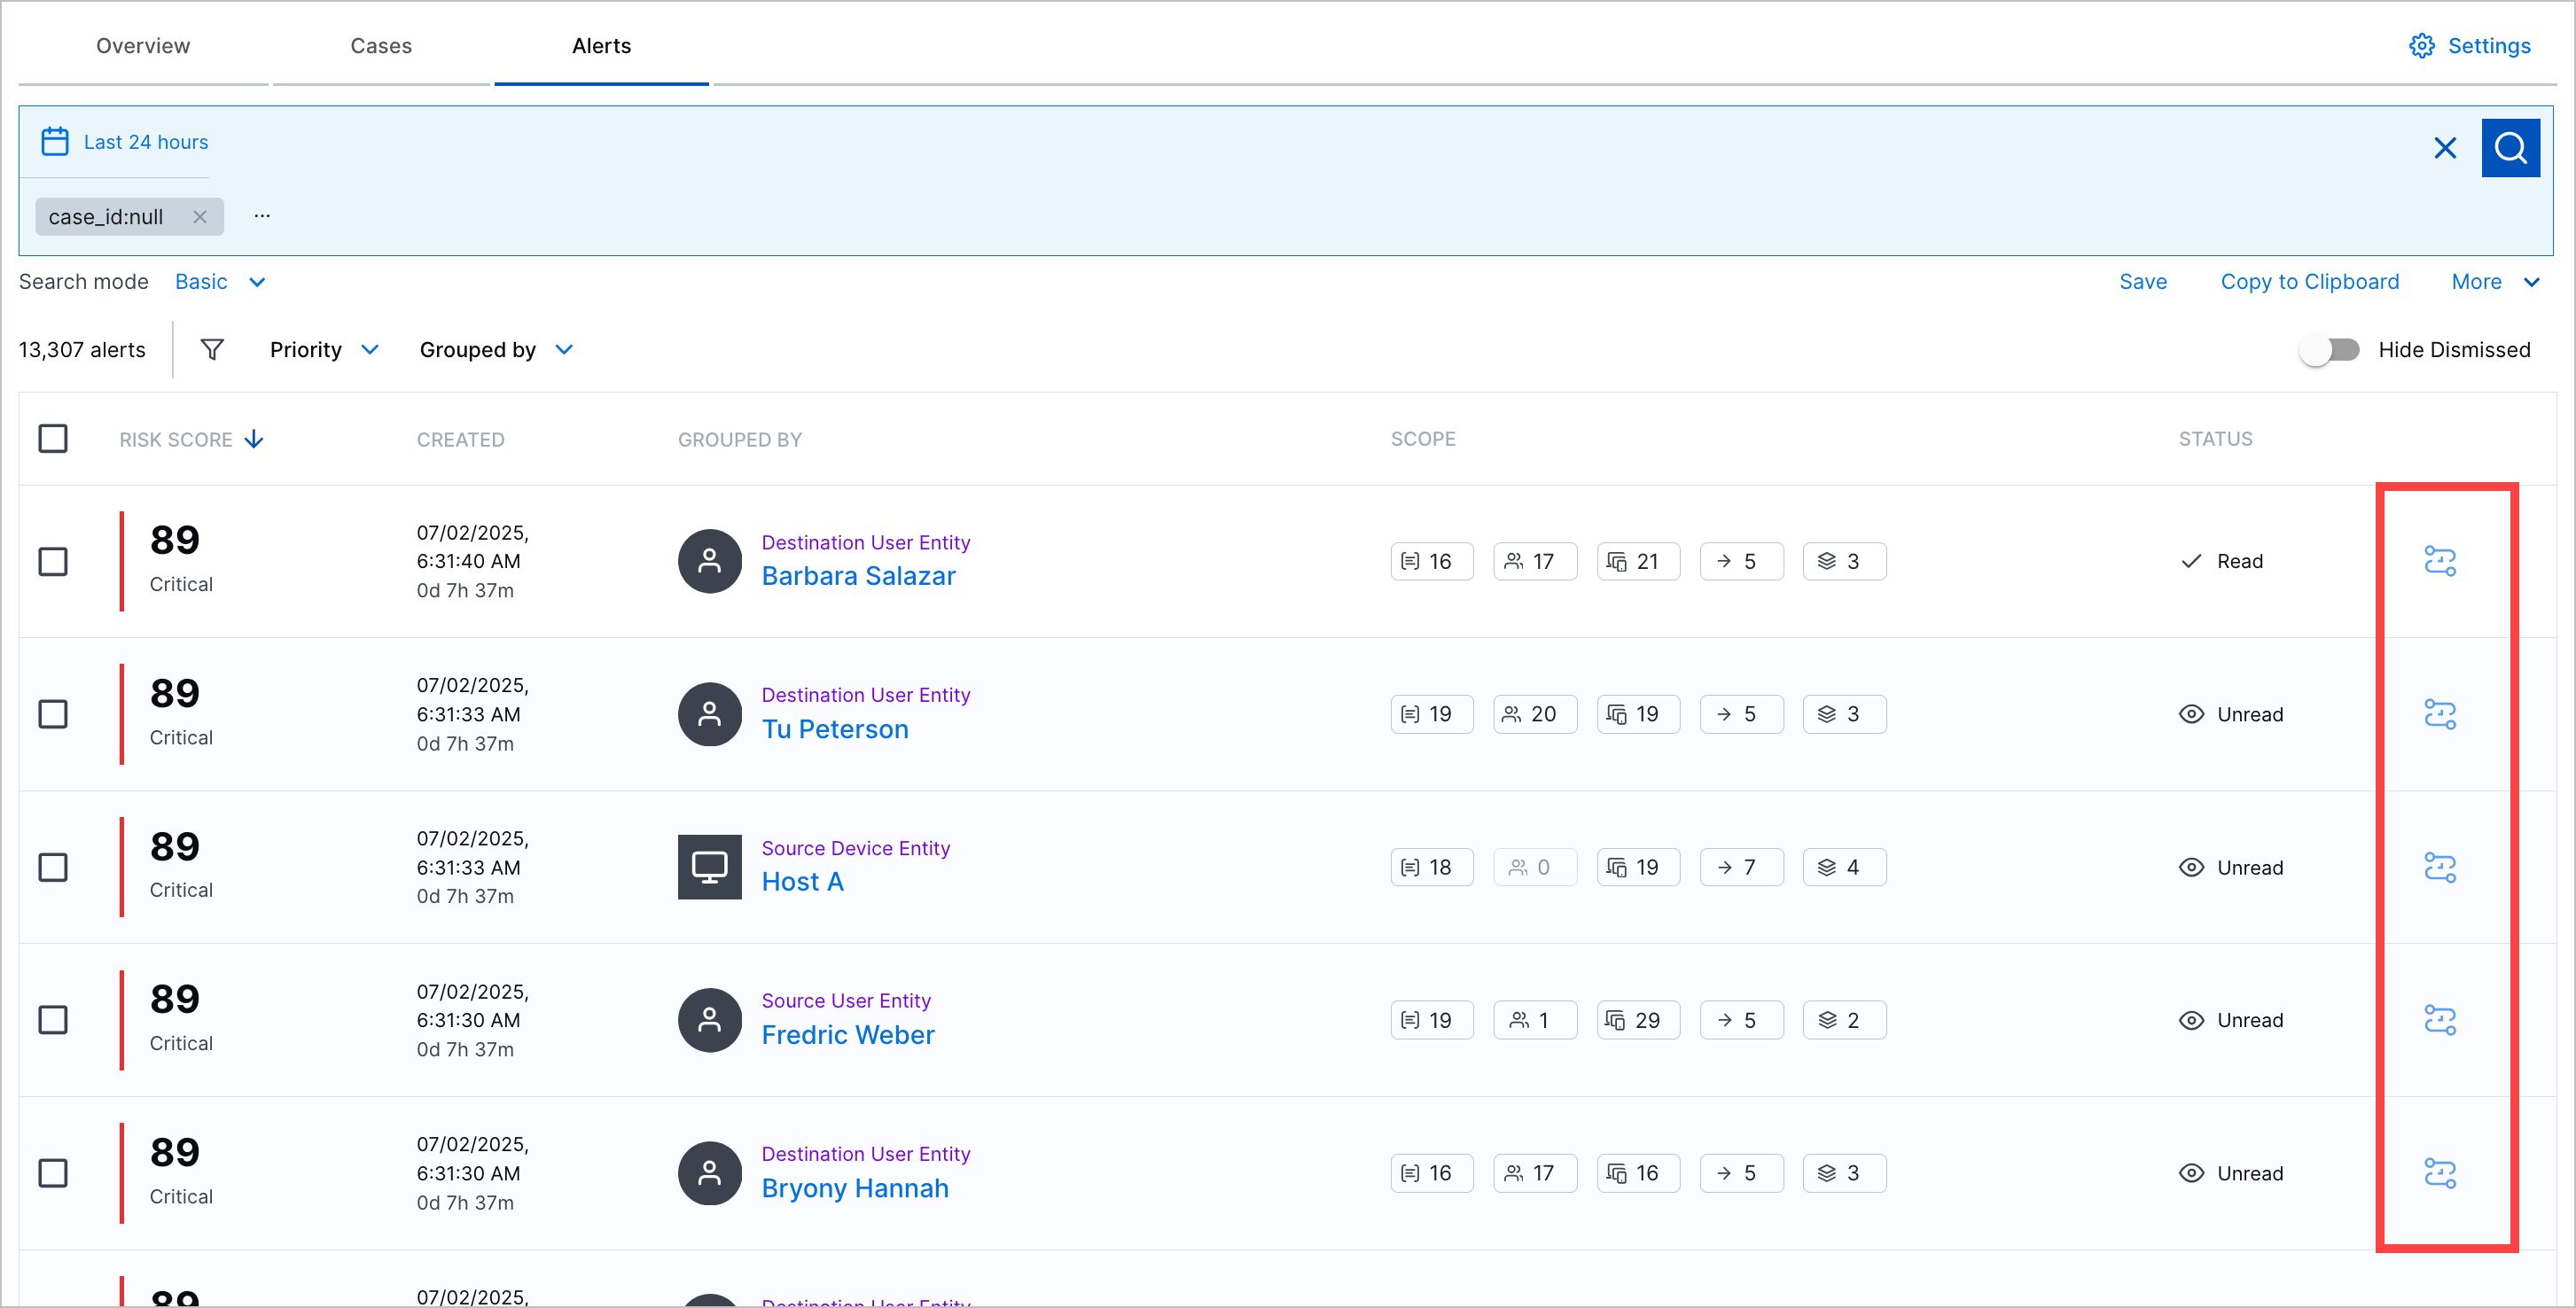Click the 29 badge in Fredric Weber row
The height and width of the screenshot is (1308, 2576).
[1638, 1020]
